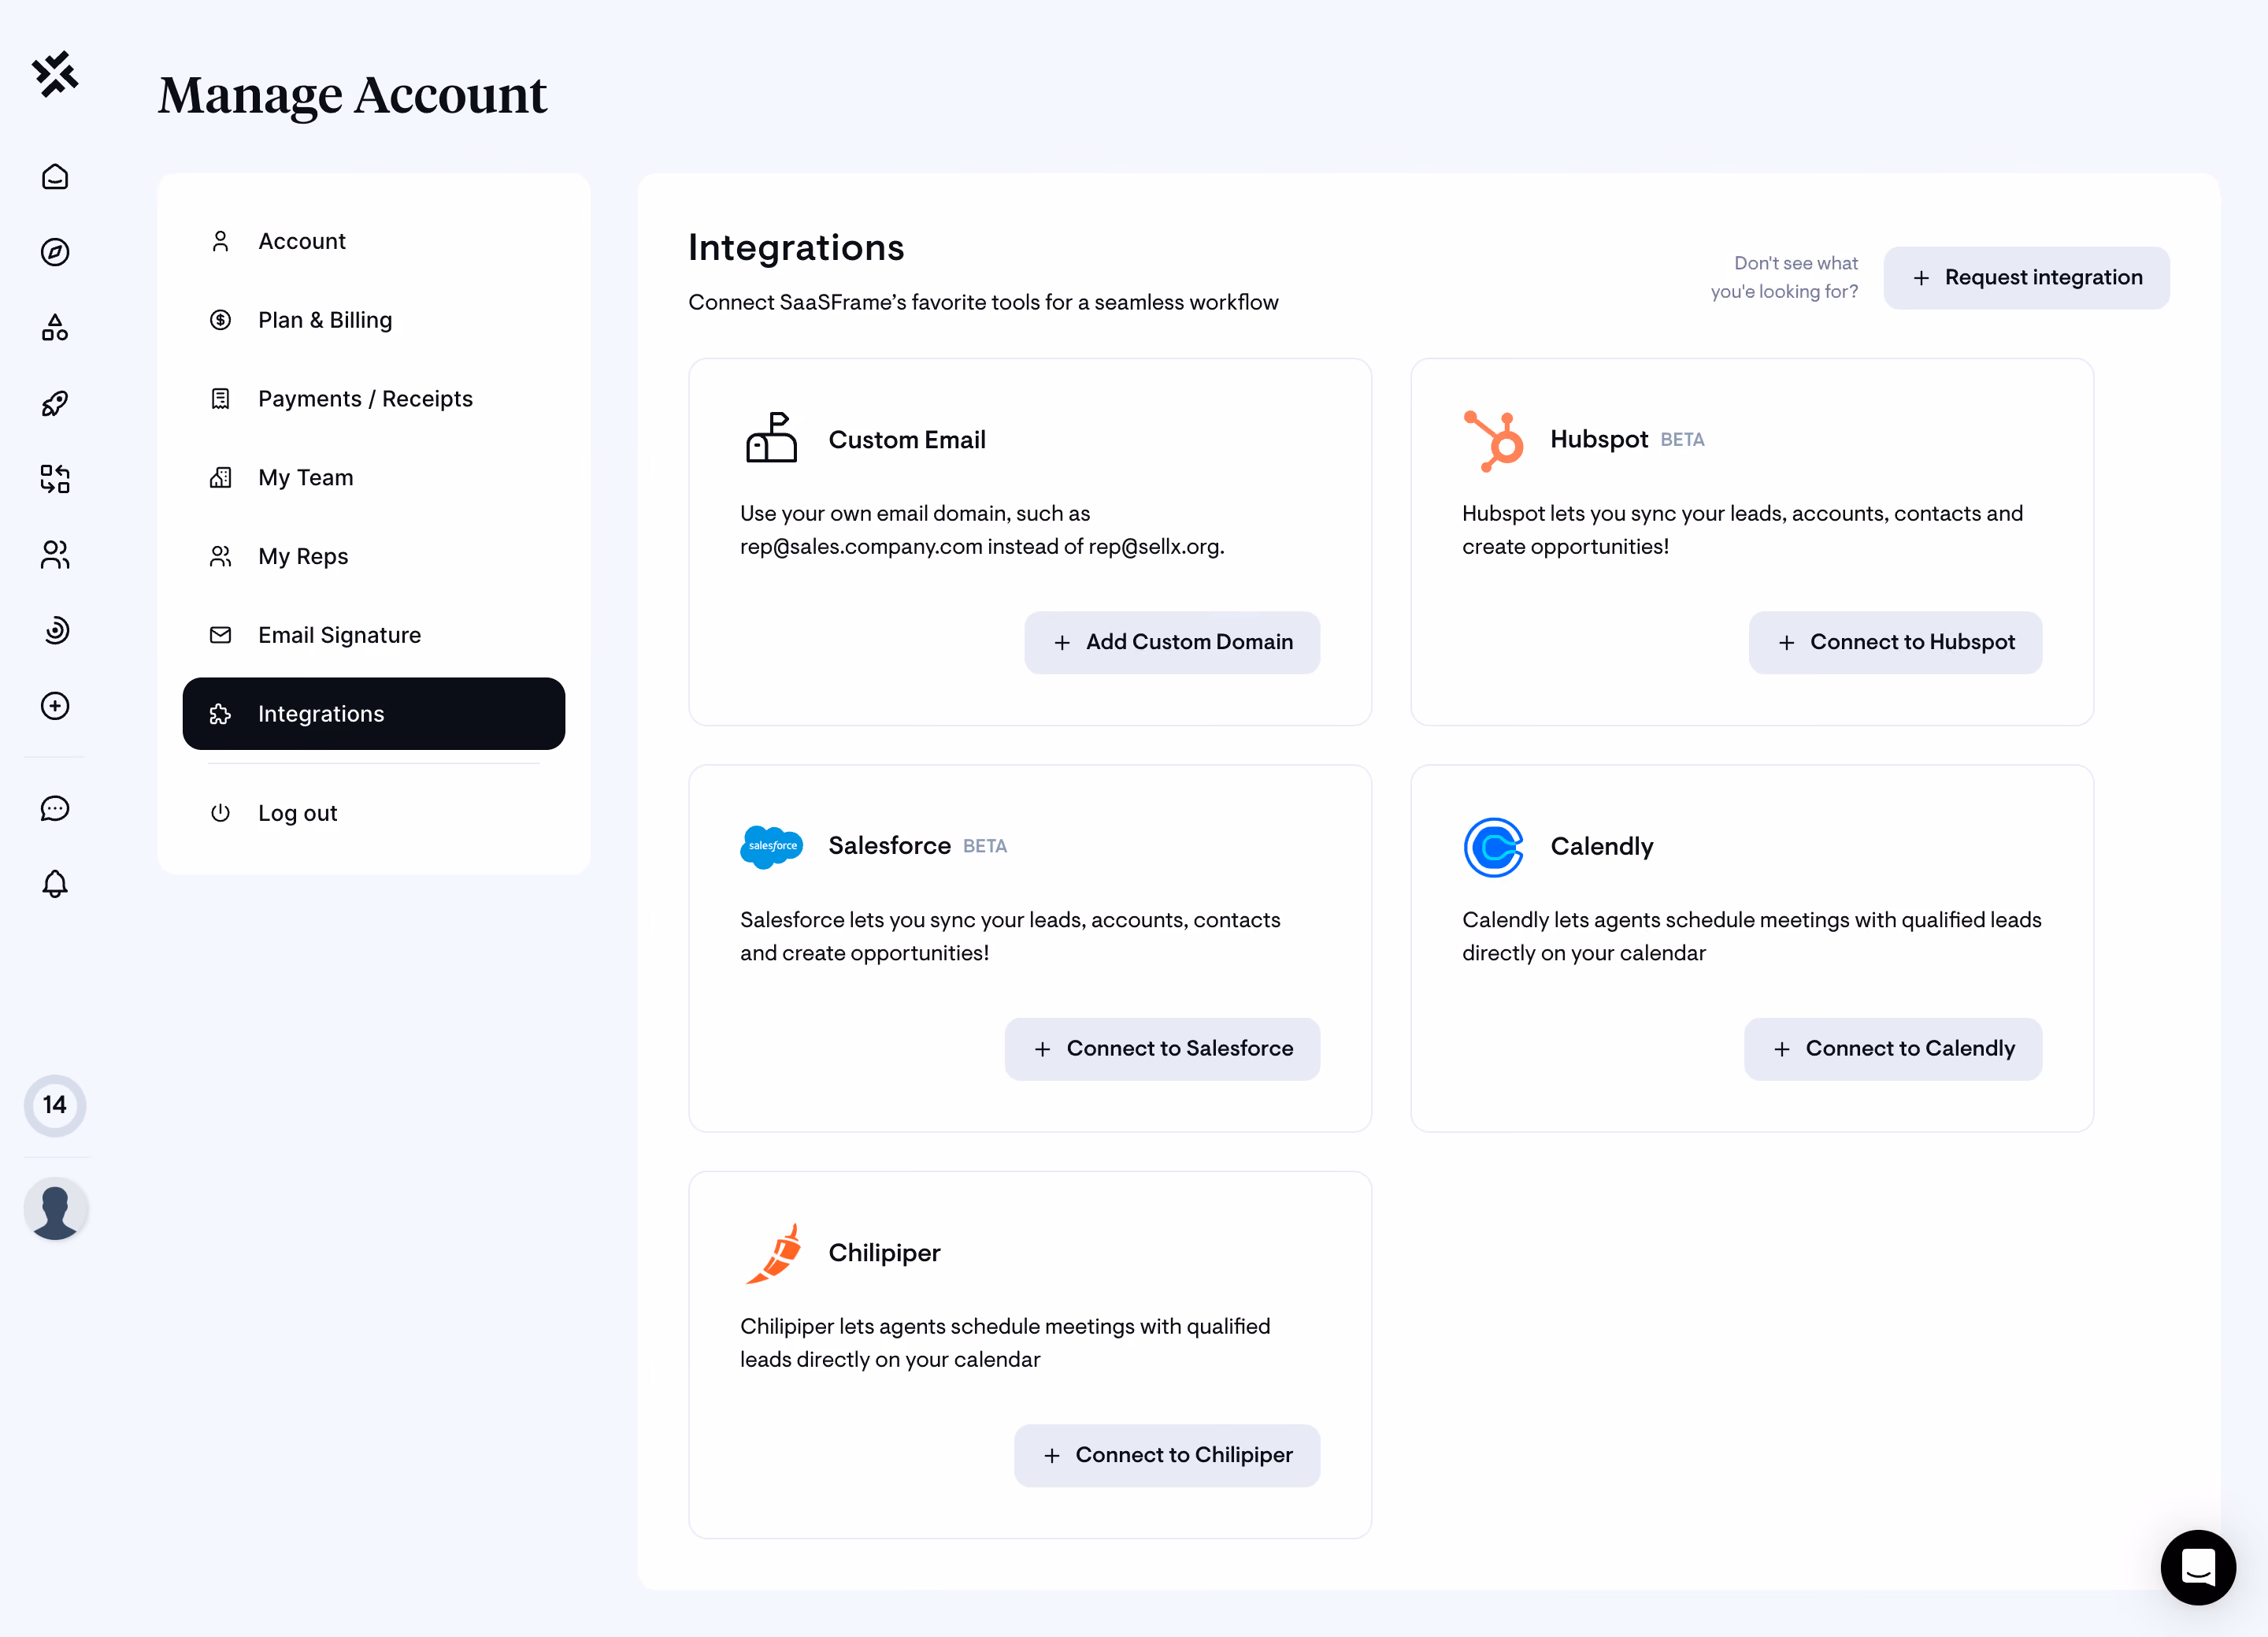
Task: Click the circled plus icon in sidebar
Action: point(55,705)
